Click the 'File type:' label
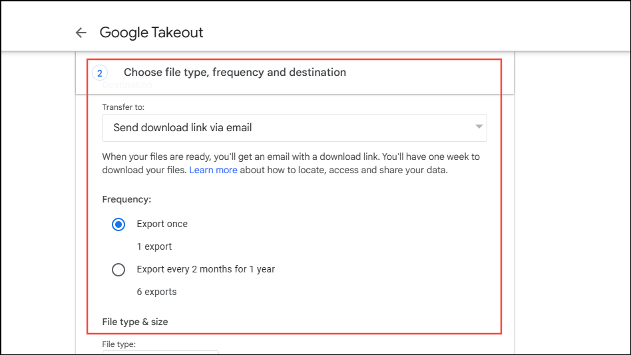This screenshot has width=631, height=355. [118, 344]
